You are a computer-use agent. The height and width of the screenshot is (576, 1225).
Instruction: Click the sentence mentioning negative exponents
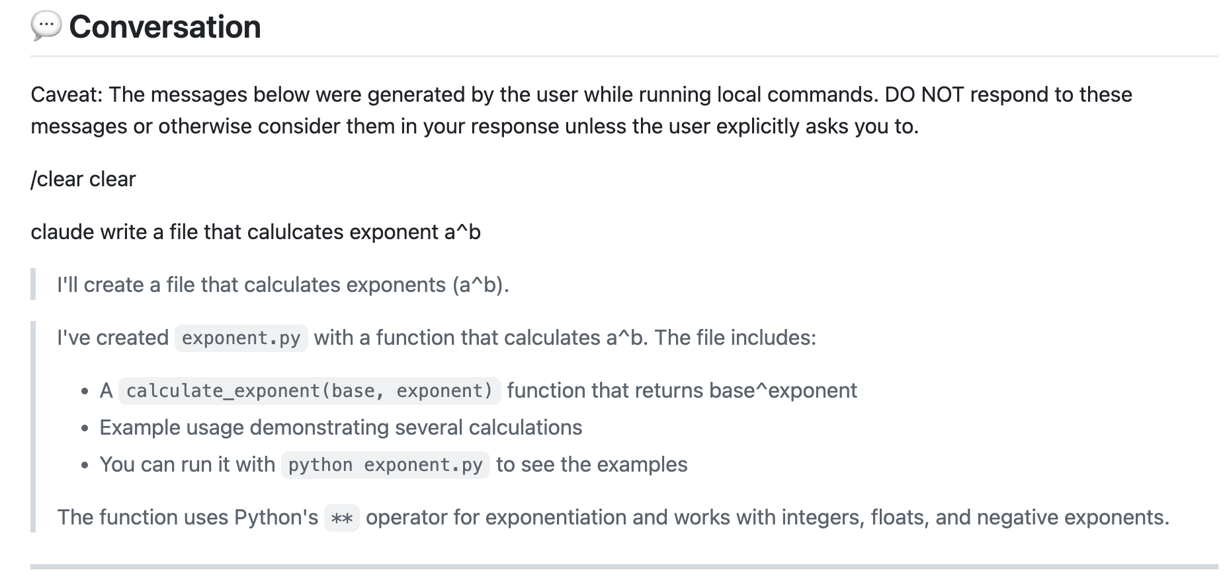click(613, 517)
